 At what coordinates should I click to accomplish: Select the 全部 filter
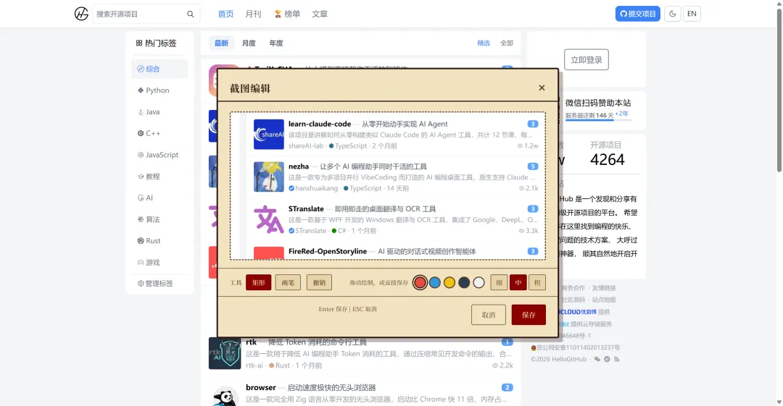(507, 43)
